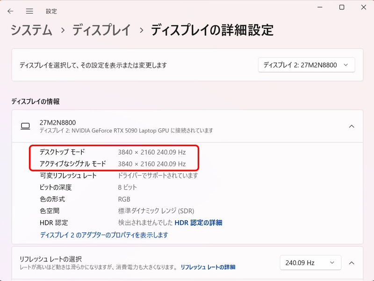This screenshot has height=281, width=374.
Task: Select the 8 ビット bit depth value
Action: pyautogui.click(x=128, y=187)
